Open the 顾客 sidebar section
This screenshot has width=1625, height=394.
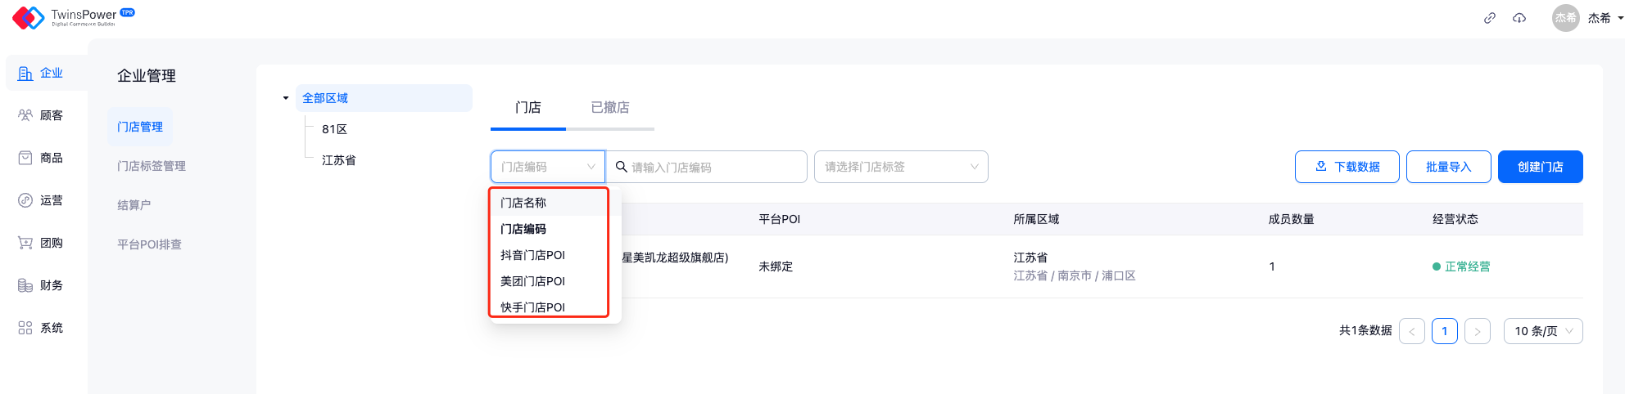[x=41, y=116]
